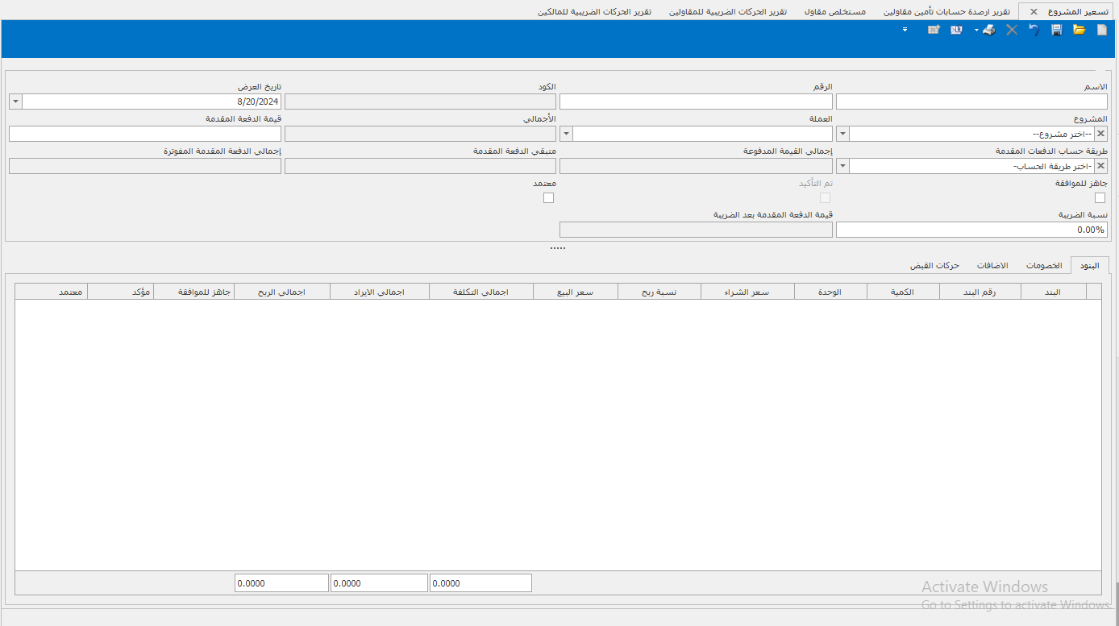
Task: Click the الاسم input field
Action: pos(971,102)
